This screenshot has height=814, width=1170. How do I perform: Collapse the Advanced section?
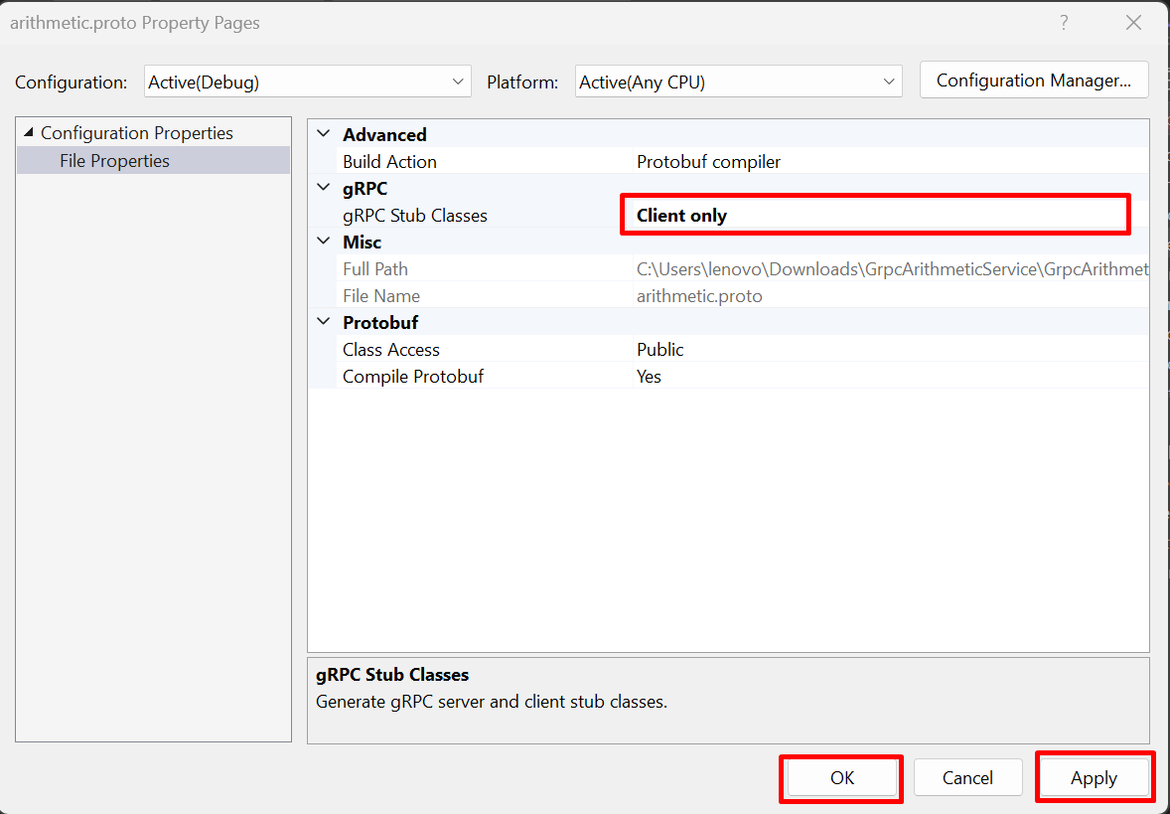322,133
